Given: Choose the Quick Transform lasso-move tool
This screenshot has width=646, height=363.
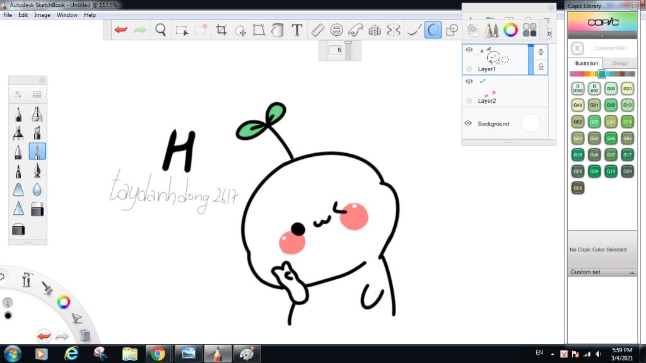Looking at the screenshot, I should 240,30.
